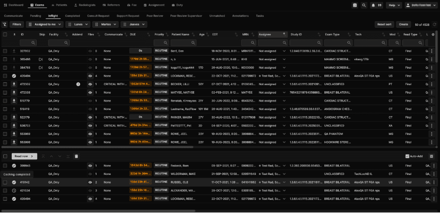Click the download icon for exam 553969
Viewport: 440px width, 213px height.
14,134
